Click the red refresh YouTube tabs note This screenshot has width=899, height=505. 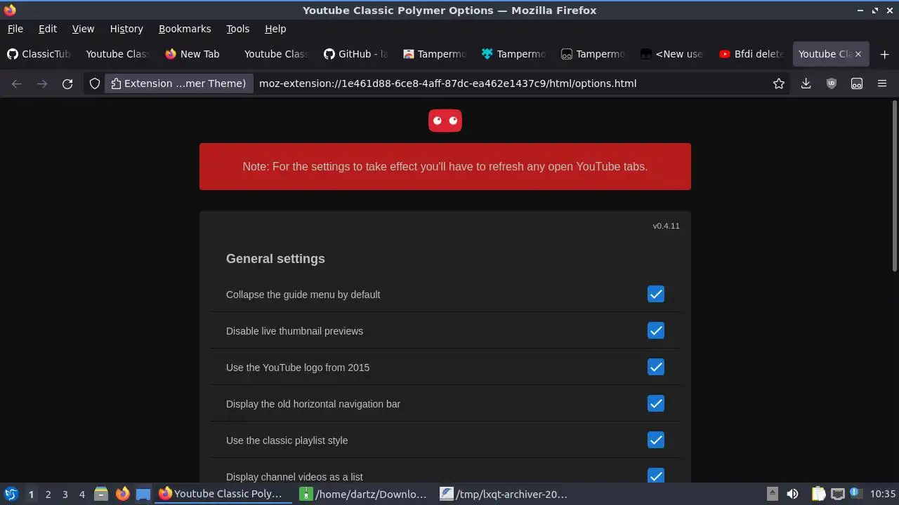(x=445, y=166)
